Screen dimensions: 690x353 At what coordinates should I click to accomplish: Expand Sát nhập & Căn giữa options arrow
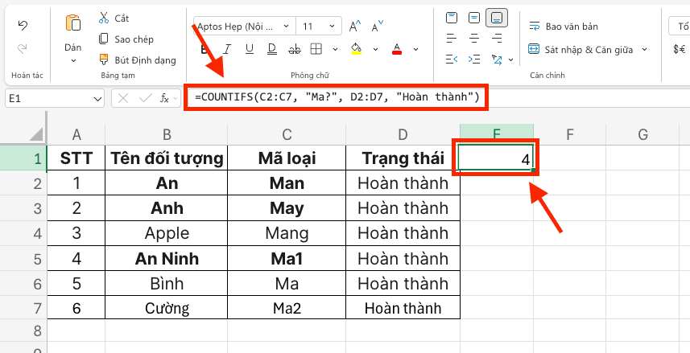click(x=644, y=49)
